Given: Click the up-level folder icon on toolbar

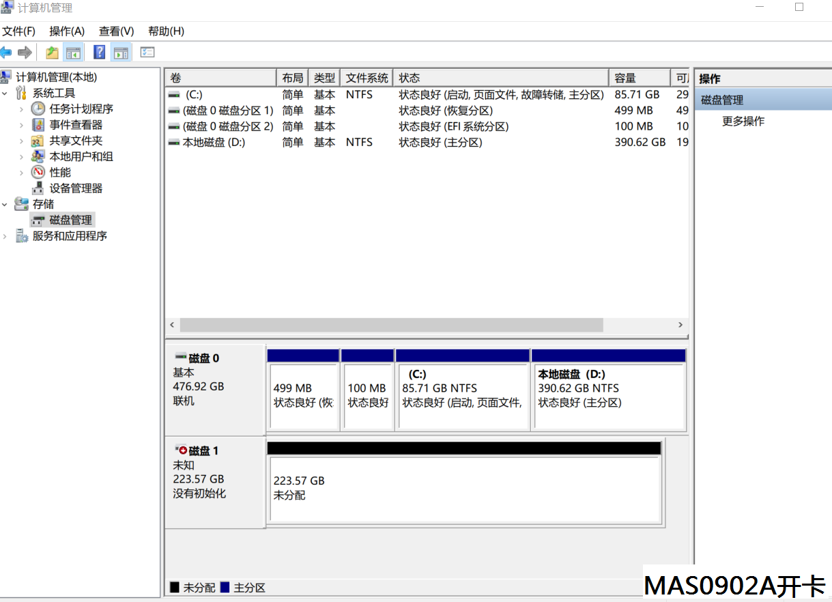Looking at the screenshot, I should click(52, 52).
